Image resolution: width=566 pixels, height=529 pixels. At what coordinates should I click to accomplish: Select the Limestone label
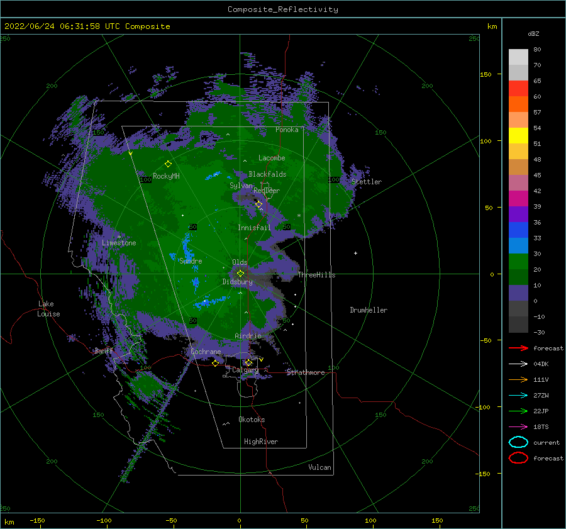[119, 243]
